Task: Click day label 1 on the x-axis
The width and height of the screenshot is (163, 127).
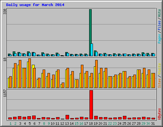Action: (x=11, y=124)
